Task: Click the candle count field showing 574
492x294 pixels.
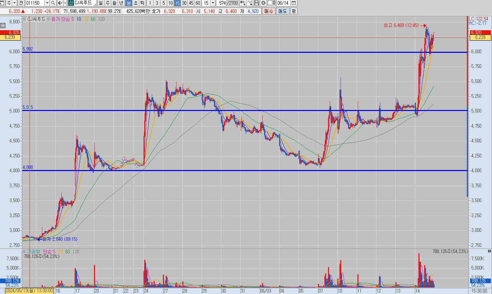Action: coord(221,3)
